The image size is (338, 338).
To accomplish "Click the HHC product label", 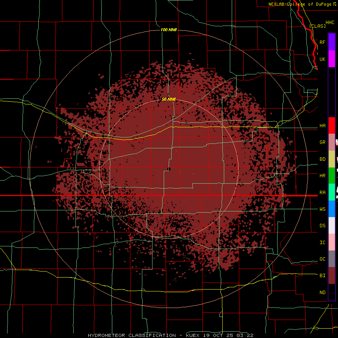I will coord(330,23).
